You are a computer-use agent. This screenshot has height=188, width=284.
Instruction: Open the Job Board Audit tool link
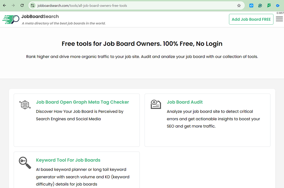click(x=185, y=102)
